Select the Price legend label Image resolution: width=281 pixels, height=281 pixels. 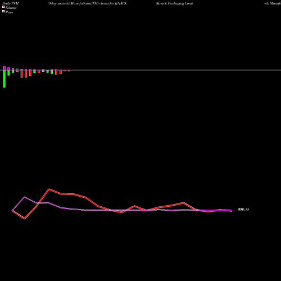[x=9, y=12]
